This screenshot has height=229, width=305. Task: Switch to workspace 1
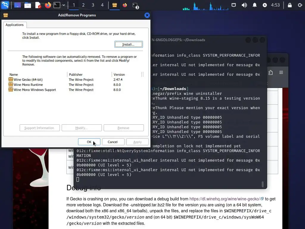[x=74, y=5]
